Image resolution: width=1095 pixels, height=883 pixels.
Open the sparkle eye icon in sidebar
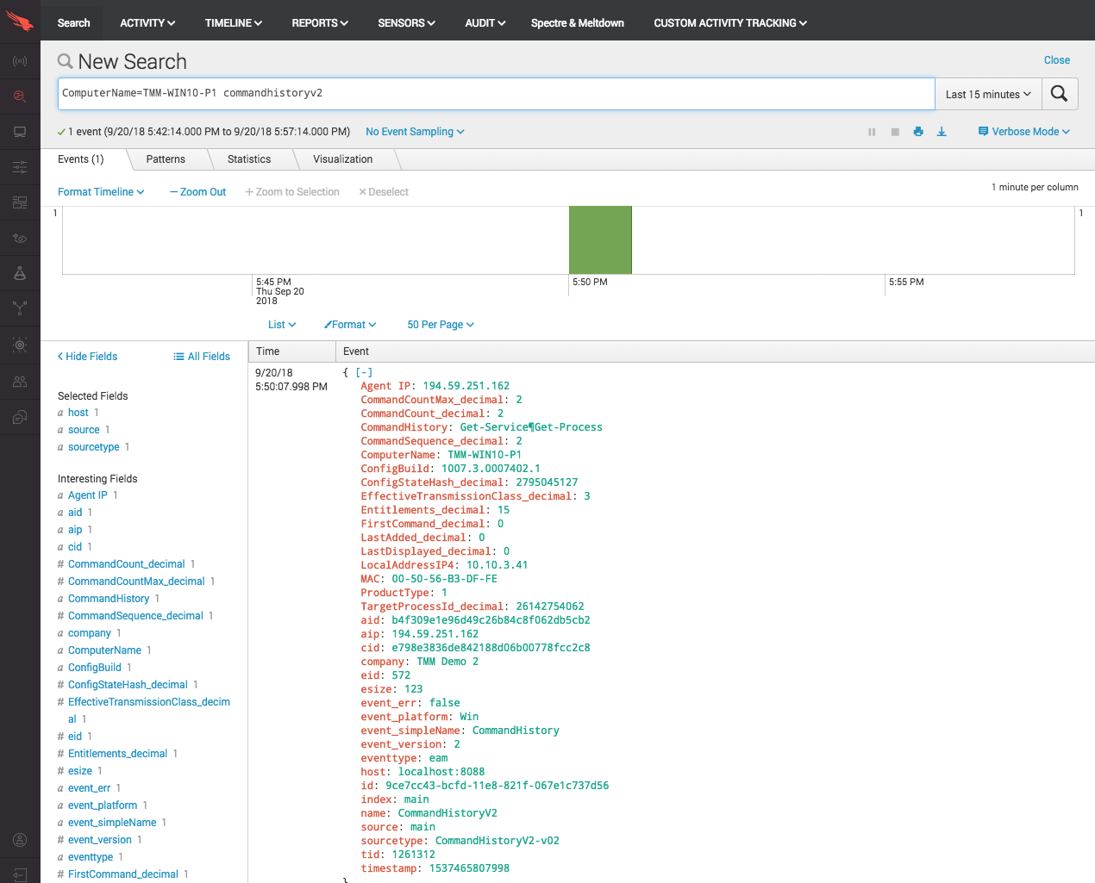pyautogui.click(x=20, y=238)
